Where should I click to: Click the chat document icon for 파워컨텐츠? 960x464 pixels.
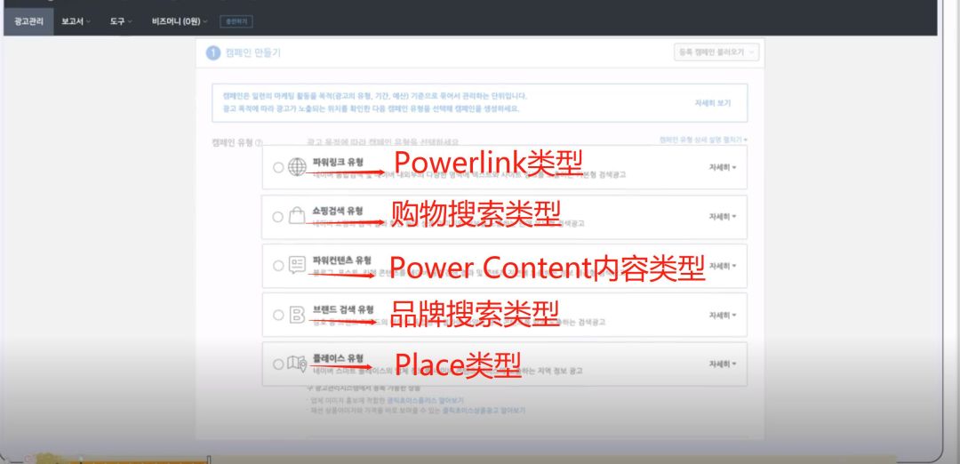point(297,264)
